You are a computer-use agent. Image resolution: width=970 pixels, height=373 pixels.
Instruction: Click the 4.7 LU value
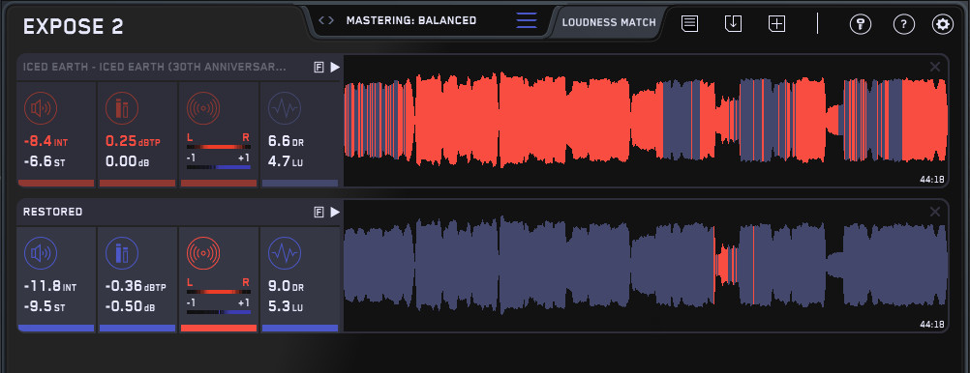coord(286,162)
